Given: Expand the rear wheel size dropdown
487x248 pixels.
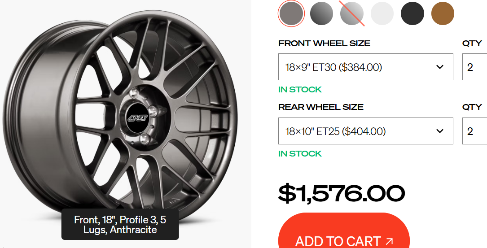Looking at the screenshot, I should click(365, 131).
